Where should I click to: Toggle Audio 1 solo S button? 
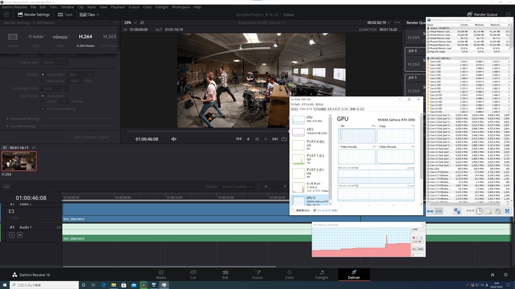(12, 234)
